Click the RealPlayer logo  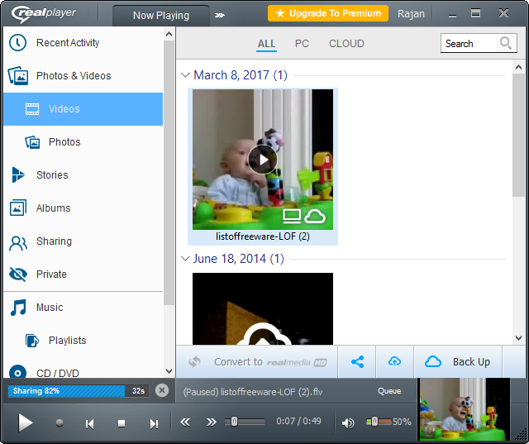click(44, 14)
